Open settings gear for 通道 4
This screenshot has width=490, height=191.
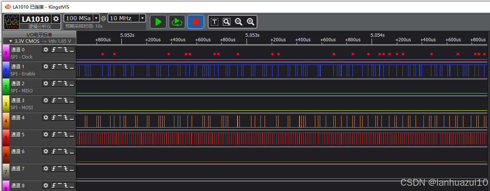pos(46,117)
